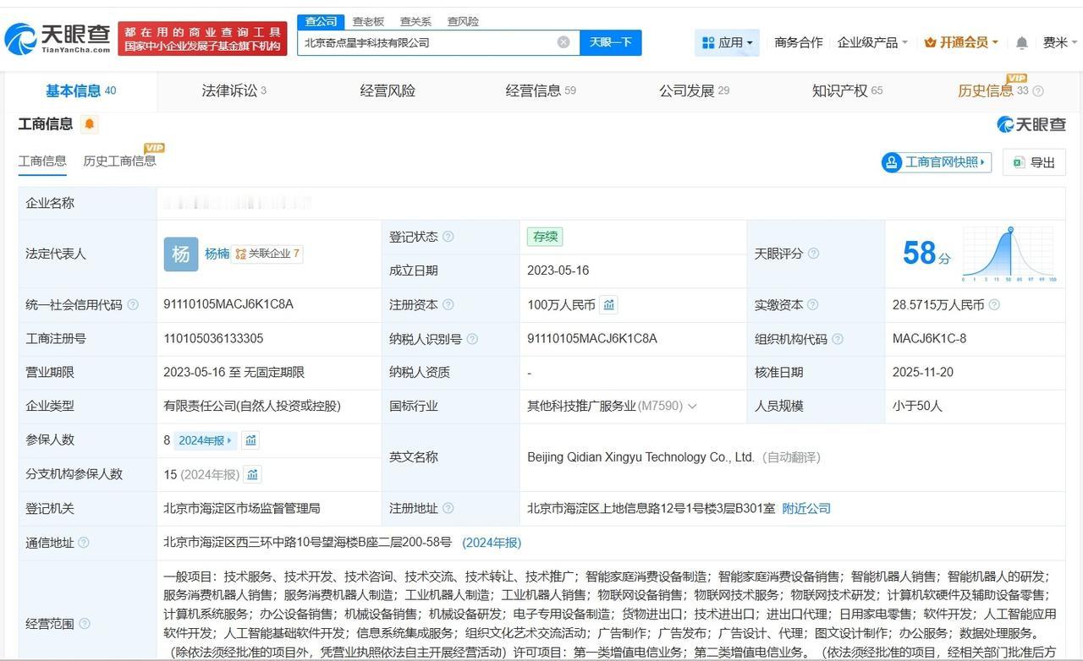Viewport: 1083px width, 661px height.
Task: Click the help icon beside 登记状态
Action: (x=448, y=237)
